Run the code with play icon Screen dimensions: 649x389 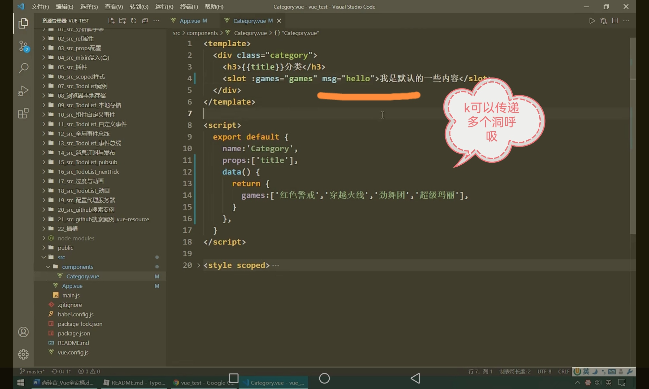[x=592, y=21]
